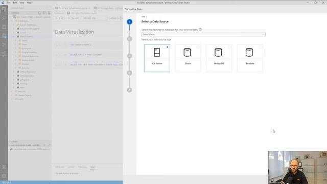The height and width of the screenshot is (184, 327).
Task: Switch to the Output panel tab
Action: (71, 167)
